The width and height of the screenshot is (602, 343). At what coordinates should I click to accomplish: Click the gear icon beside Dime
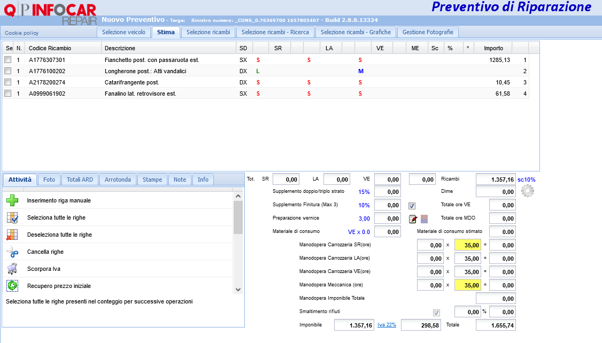[528, 191]
